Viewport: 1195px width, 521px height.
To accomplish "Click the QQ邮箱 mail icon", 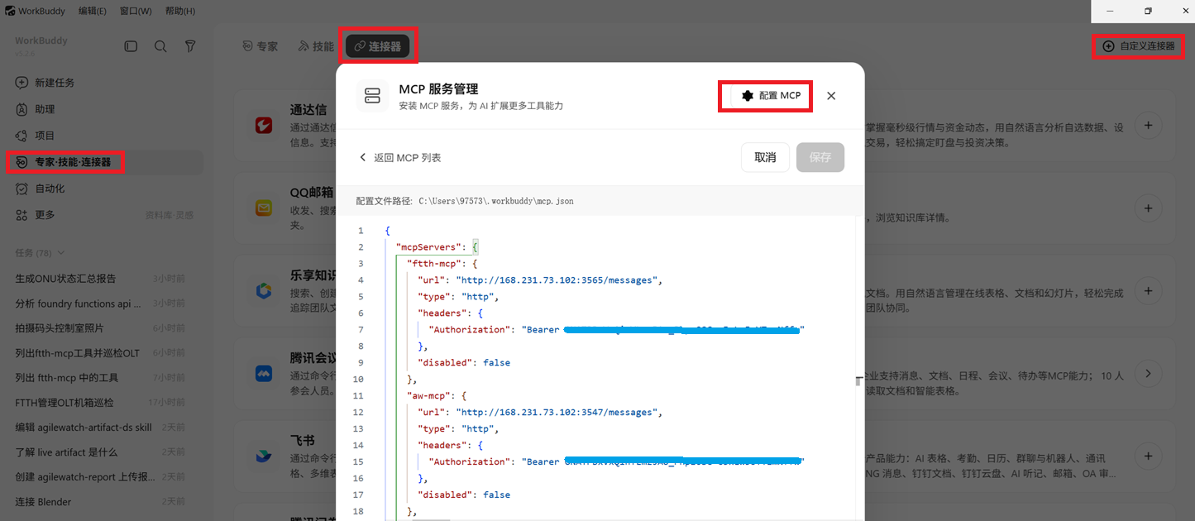I will [x=264, y=208].
